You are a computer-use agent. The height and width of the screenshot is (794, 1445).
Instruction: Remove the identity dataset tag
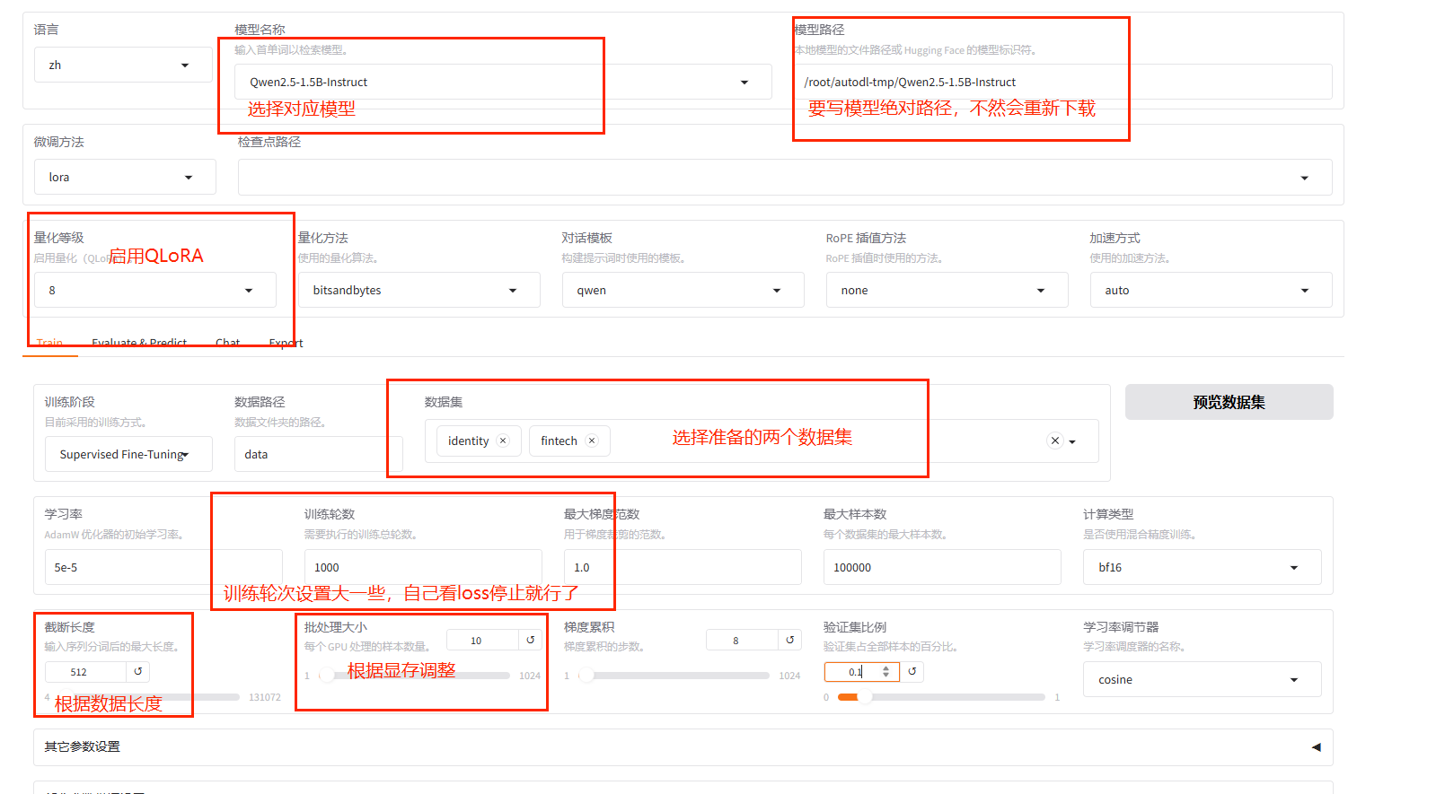click(x=503, y=441)
